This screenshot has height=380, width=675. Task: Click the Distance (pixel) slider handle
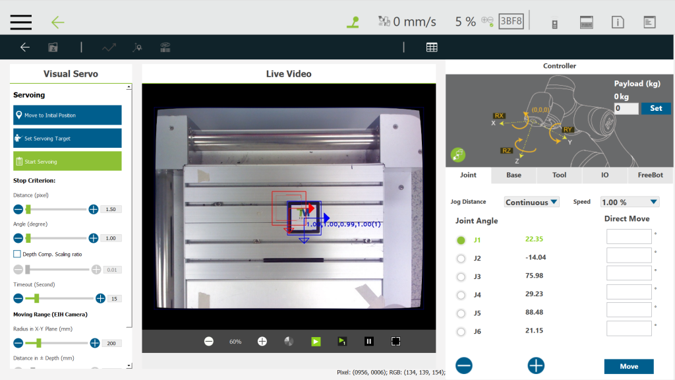coord(28,209)
